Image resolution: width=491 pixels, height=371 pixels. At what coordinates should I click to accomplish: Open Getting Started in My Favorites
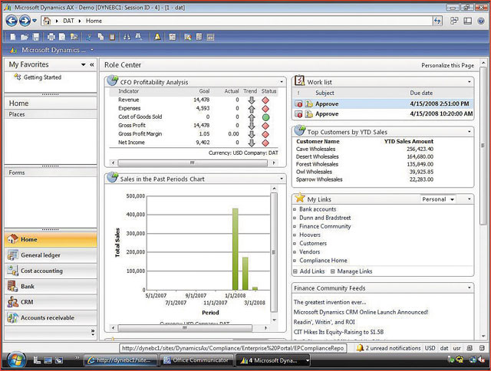[x=42, y=77]
